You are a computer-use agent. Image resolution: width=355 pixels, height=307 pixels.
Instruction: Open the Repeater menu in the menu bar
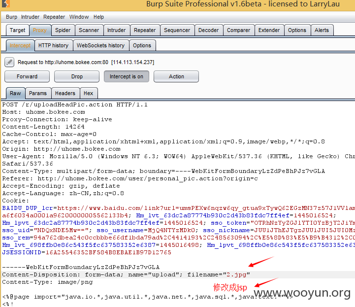(54, 17)
